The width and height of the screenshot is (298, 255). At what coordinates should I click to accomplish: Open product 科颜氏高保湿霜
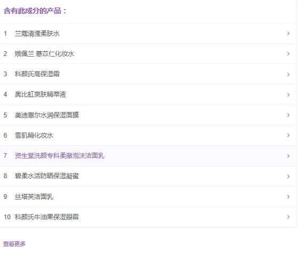click(37, 74)
